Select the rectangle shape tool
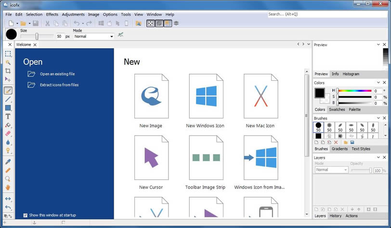Screen dimensions: 391x228 pyautogui.click(x=8, y=108)
